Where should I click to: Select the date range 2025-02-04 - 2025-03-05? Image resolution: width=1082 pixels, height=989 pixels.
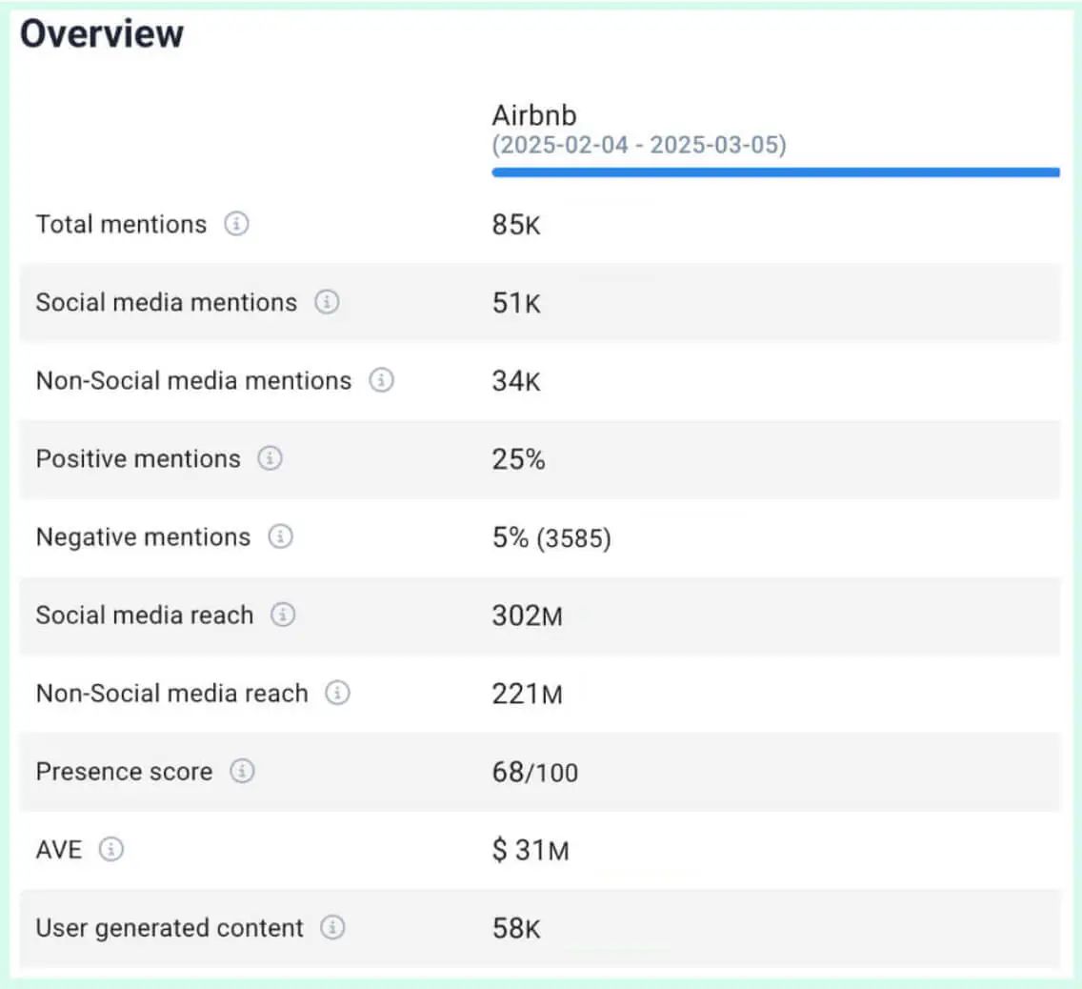click(x=639, y=145)
